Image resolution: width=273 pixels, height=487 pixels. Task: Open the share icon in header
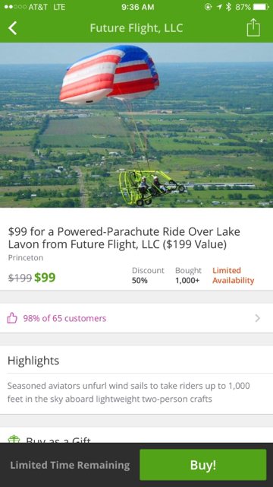click(x=253, y=27)
